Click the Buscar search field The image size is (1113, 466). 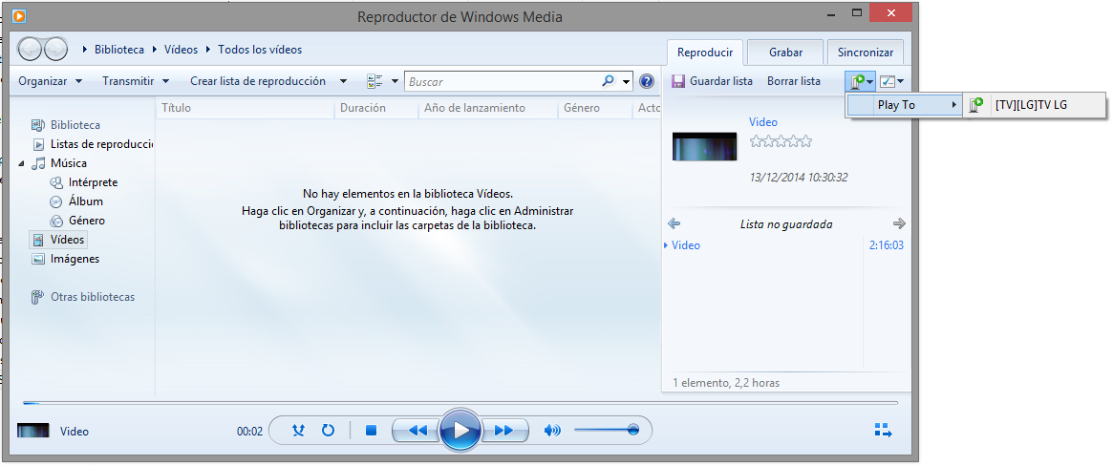pyautogui.click(x=503, y=81)
